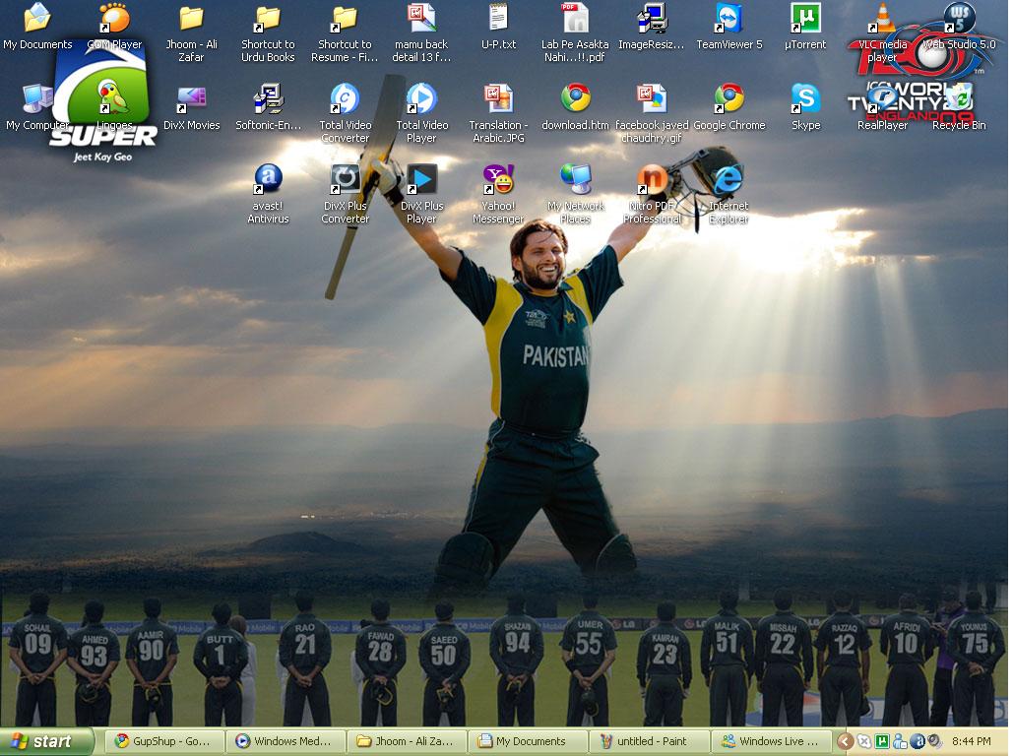The image size is (1013, 756).
Task: Select the Nitro PDF Professional icon
Action: 652,181
